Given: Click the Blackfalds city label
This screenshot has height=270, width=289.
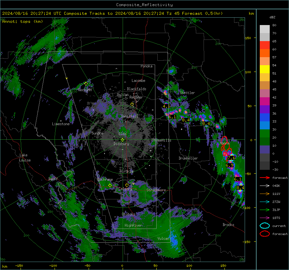Looking at the screenshot, I should point(136,89).
